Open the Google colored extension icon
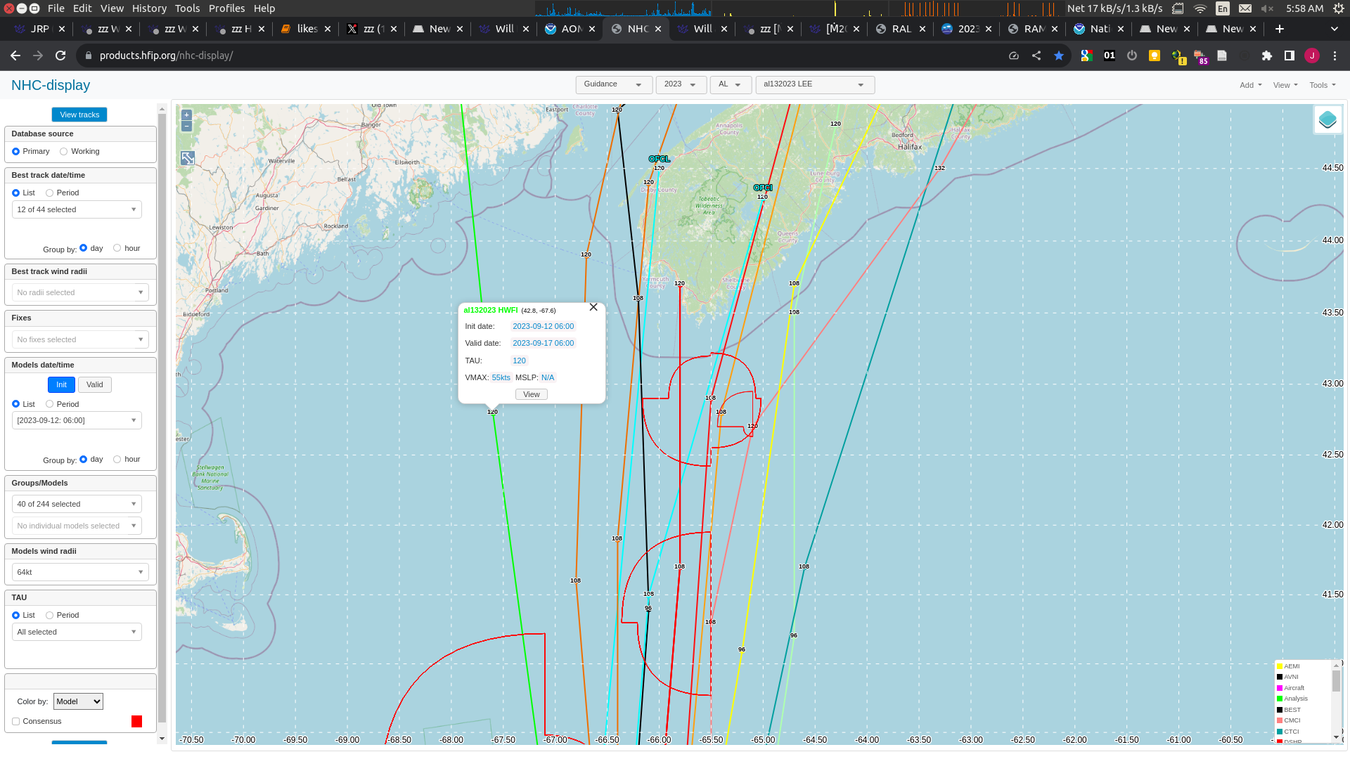The image size is (1350, 759). 1087,56
